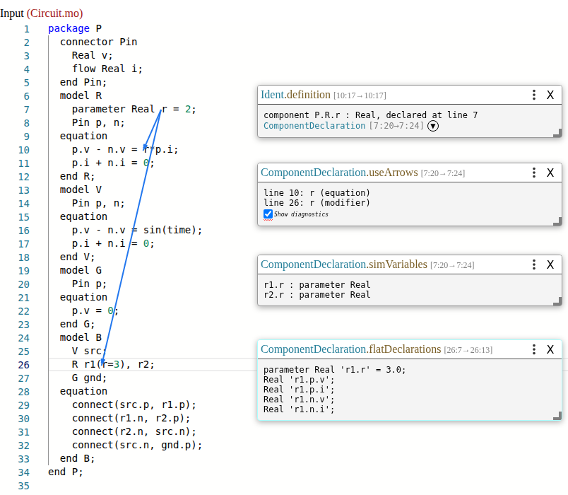Click 'Real v;' on line 3
Screen dimensions: 568x495
[x=93, y=55]
